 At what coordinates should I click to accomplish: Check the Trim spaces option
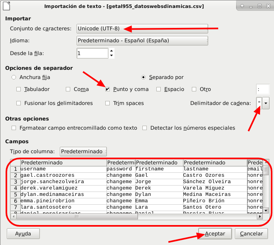point(107,103)
